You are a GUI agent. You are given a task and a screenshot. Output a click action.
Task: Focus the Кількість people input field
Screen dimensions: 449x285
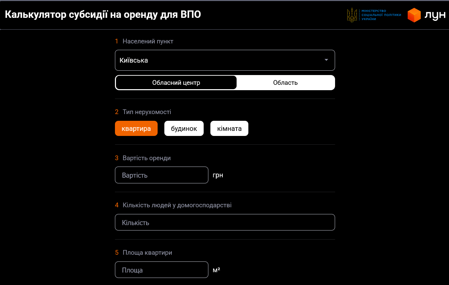(x=225, y=222)
